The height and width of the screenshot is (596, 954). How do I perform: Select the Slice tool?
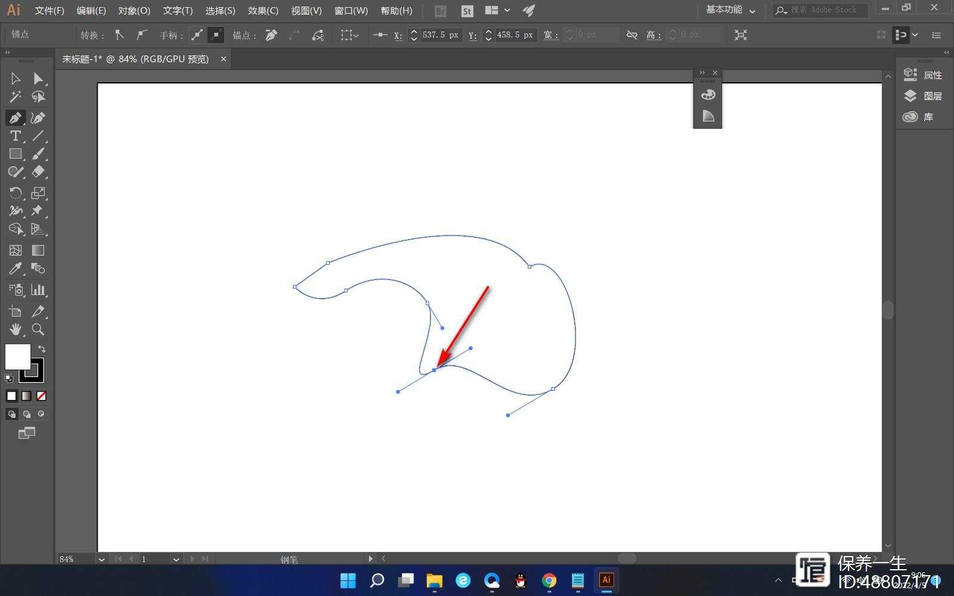point(38,311)
